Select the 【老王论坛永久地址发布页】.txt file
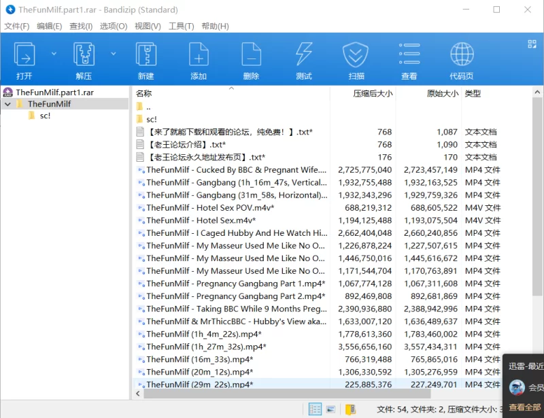This screenshot has height=418, width=544. click(207, 157)
